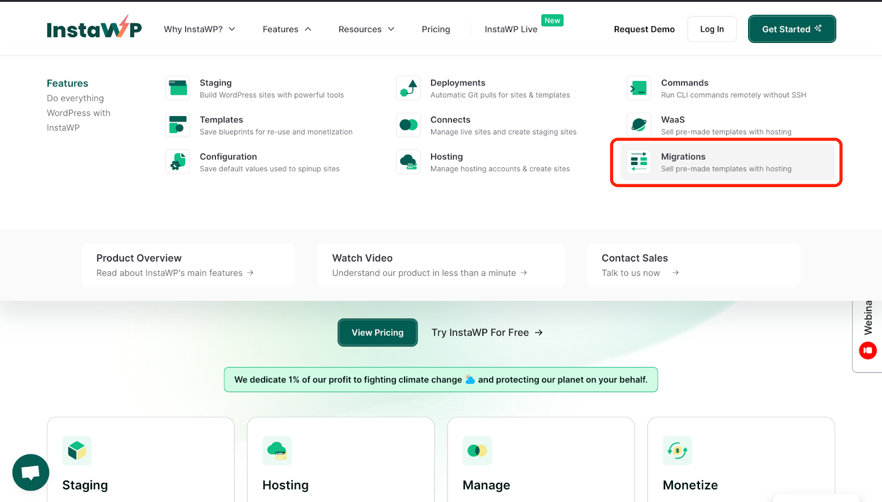Click the Templates feature icon
Screen dimensions: 882x502
178,125
